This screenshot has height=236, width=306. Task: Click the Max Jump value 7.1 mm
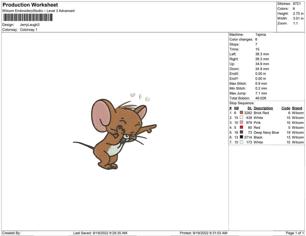pos(261,93)
